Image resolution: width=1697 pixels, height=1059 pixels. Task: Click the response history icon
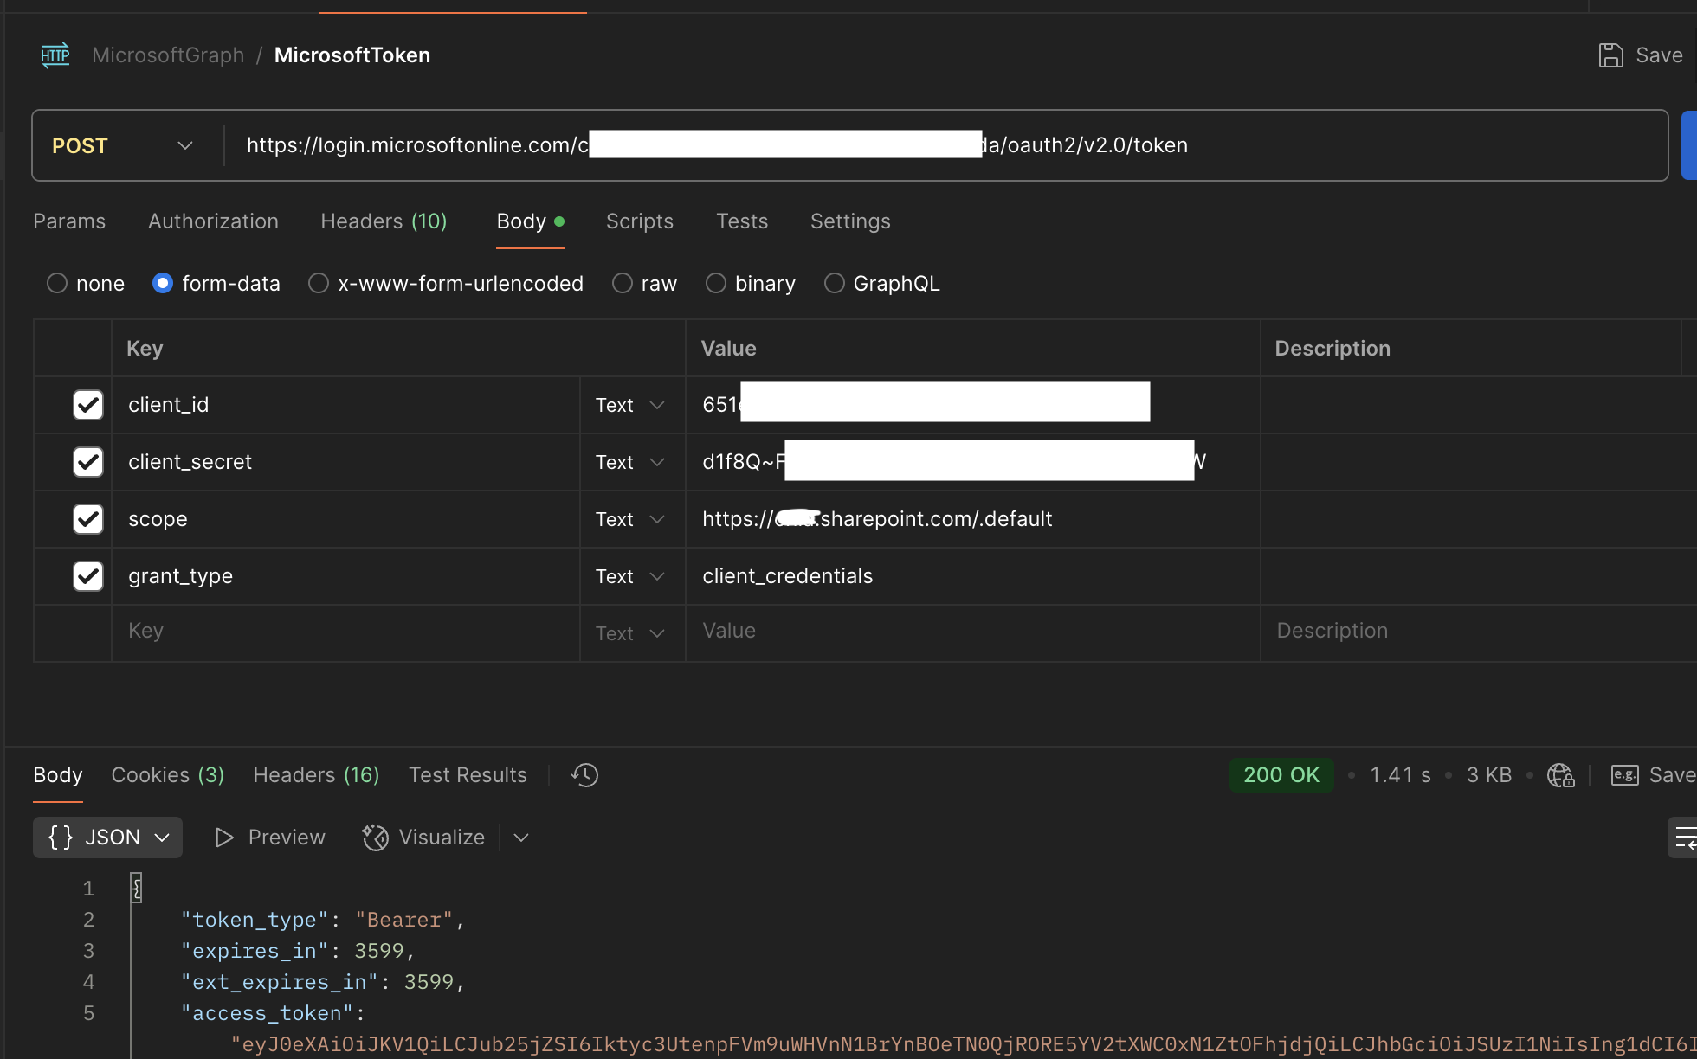click(584, 773)
